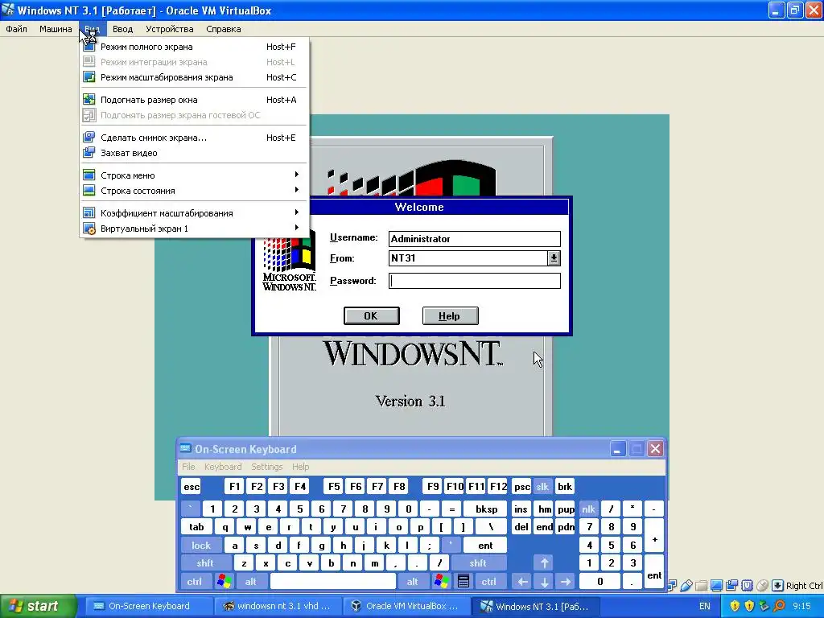Open the Ввод menu
Screen dimensions: 824x618
pyautogui.click(x=122, y=29)
